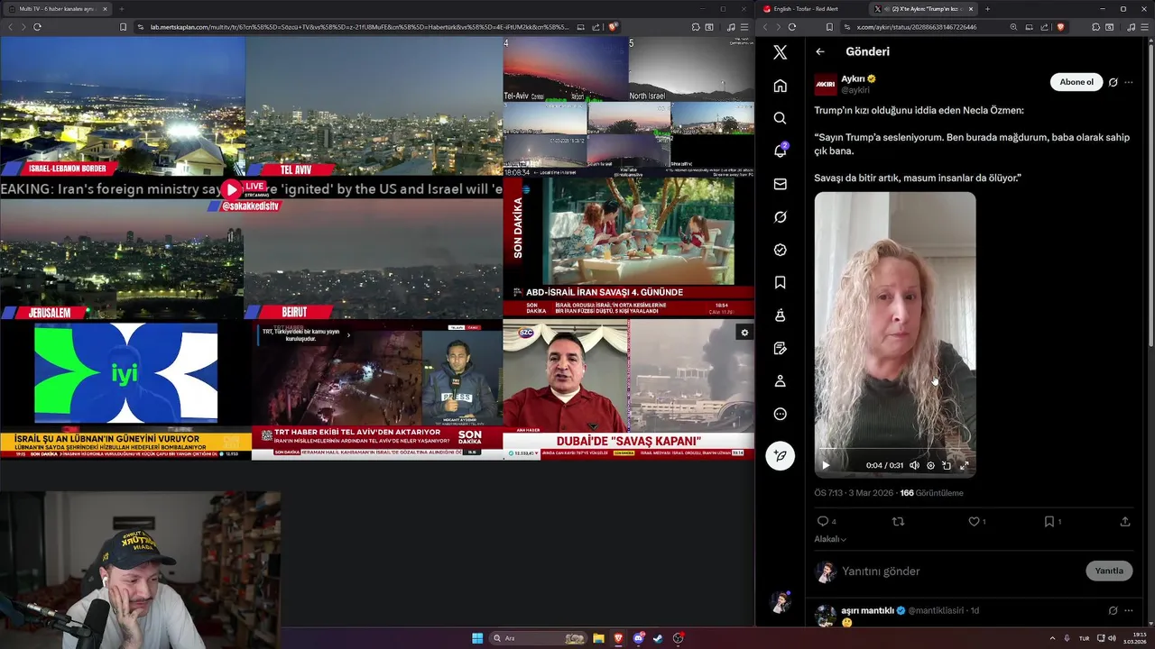Open video settings gear in the player
Screen dimensions: 1155x649
pos(930,465)
